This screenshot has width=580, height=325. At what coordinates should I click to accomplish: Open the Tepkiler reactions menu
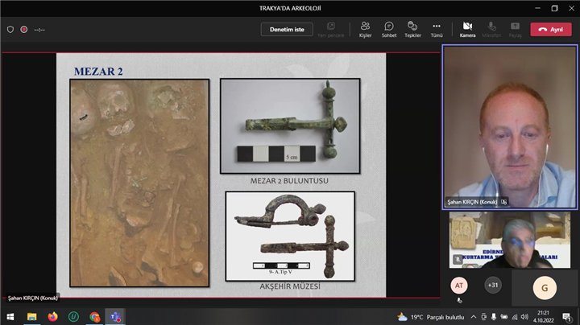pyautogui.click(x=412, y=29)
